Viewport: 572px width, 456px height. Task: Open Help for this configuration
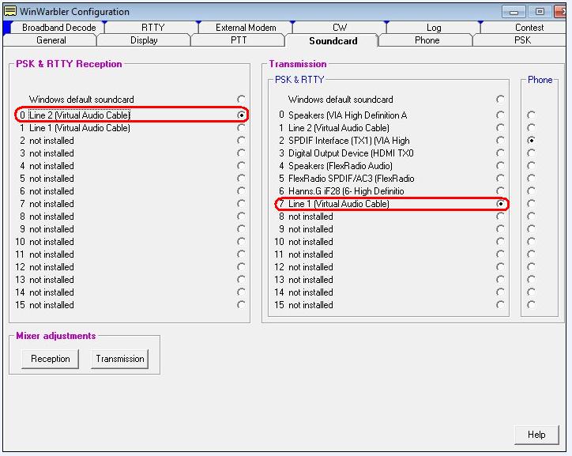536,435
